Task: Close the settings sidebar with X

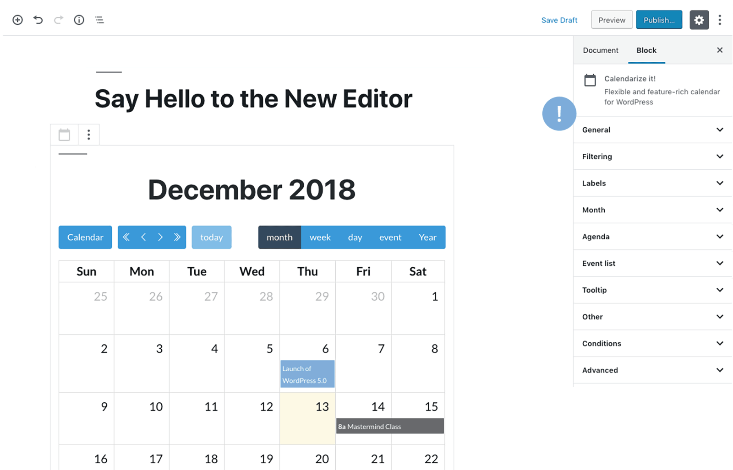Action: coord(720,50)
